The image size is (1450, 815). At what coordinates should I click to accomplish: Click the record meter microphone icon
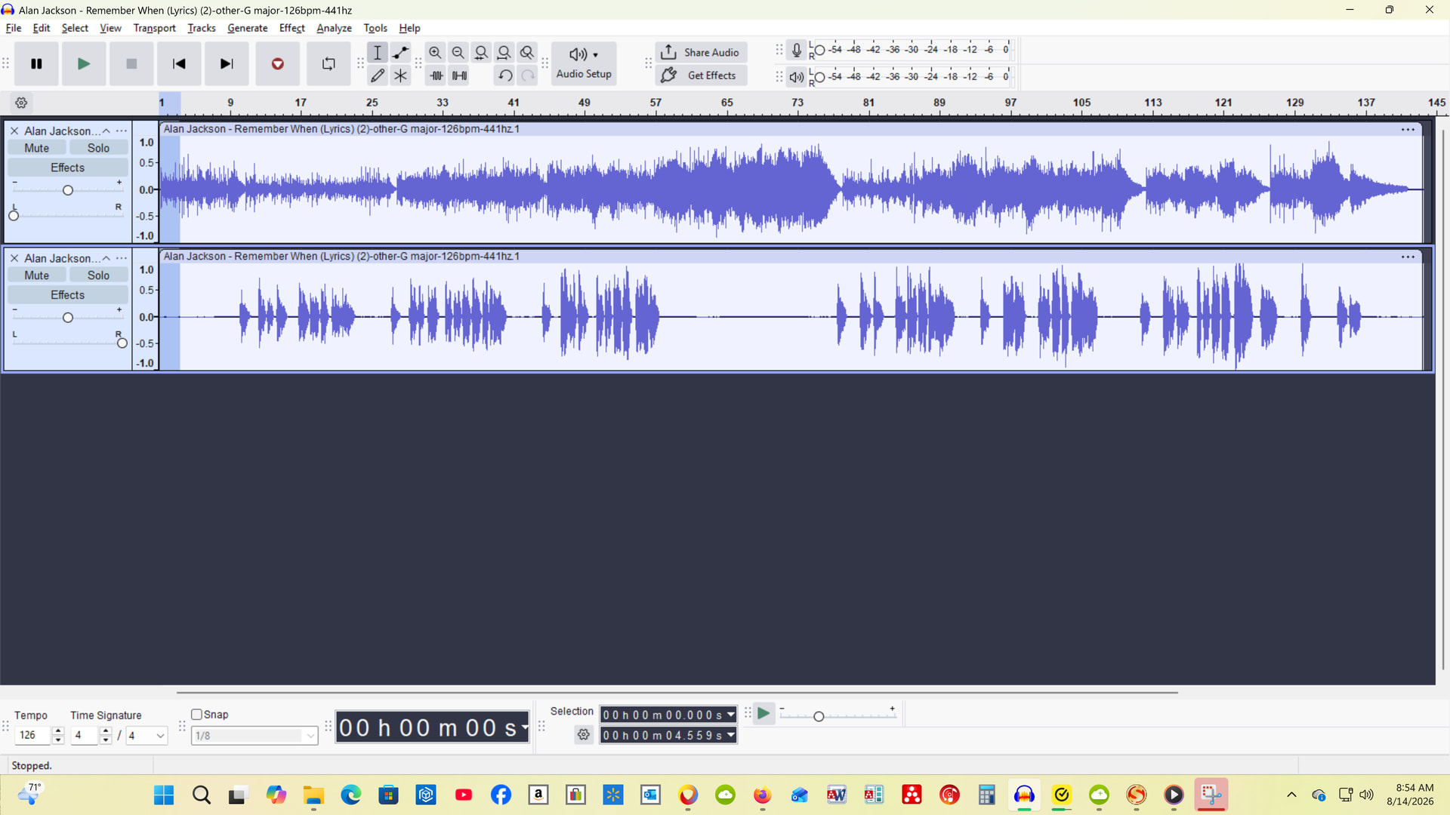pyautogui.click(x=797, y=51)
